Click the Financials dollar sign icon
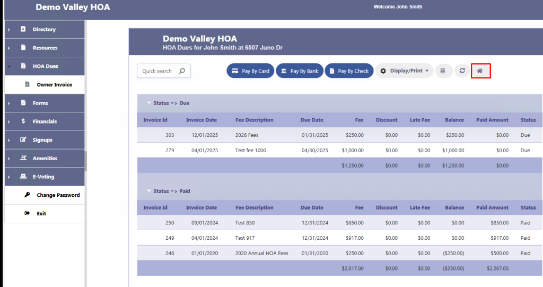543x287 pixels. (23, 121)
